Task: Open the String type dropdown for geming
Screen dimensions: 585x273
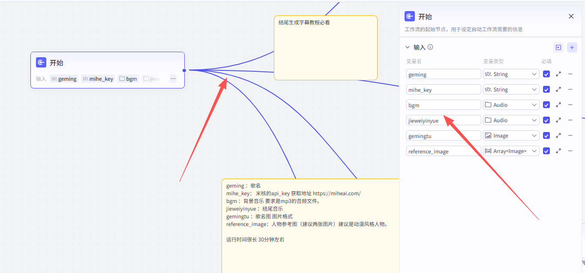Action: [511, 74]
